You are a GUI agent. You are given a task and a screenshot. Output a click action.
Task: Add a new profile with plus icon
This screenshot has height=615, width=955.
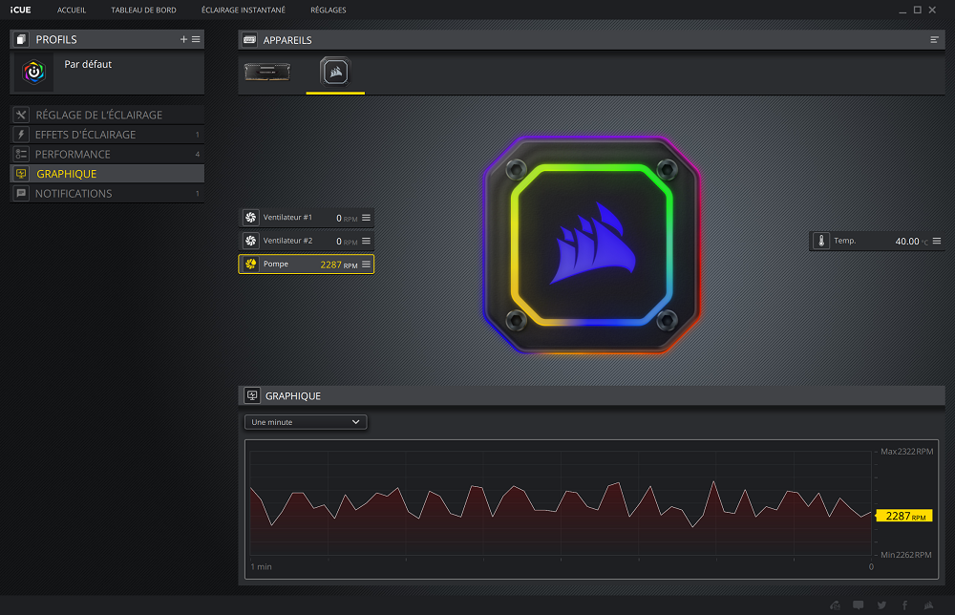(183, 39)
